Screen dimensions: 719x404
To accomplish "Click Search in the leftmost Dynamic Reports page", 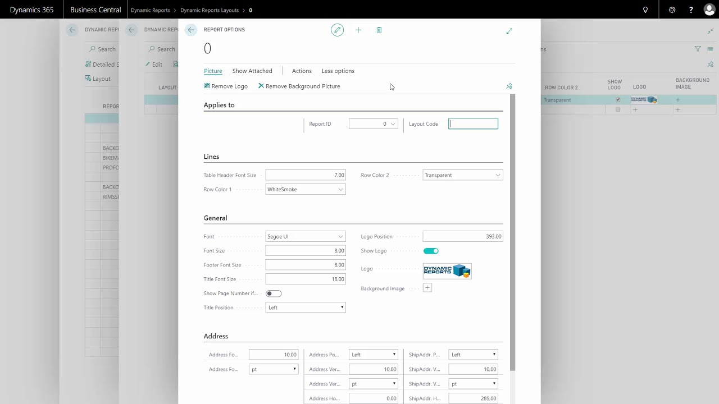I will (x=101, y=49).
